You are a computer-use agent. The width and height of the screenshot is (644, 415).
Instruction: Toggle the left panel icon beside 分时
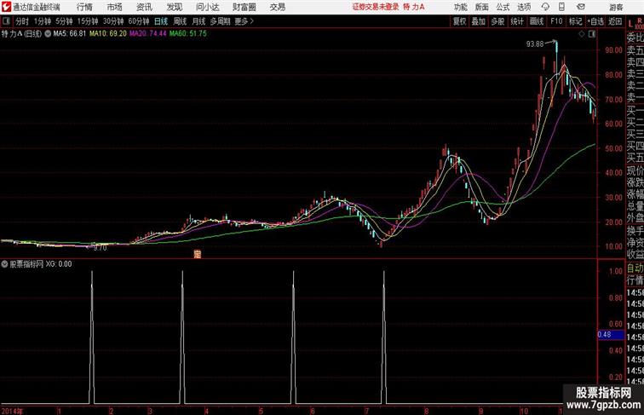[6, 21]
